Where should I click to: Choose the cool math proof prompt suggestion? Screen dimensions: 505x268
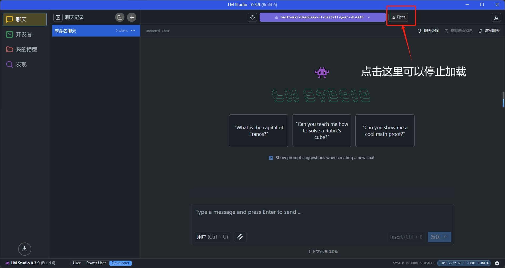point(385,131)
